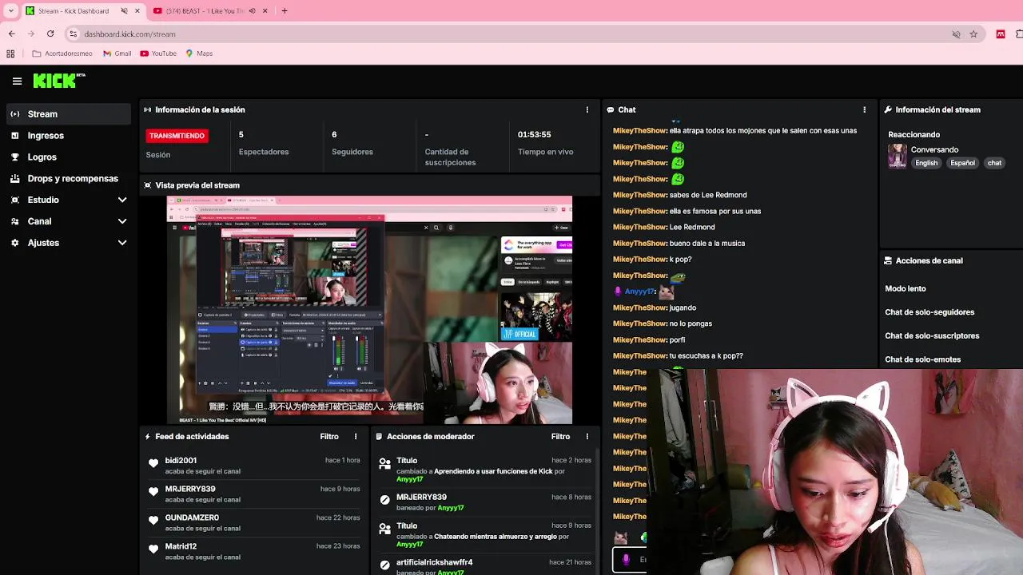Open a new browser tab
Viewport: 1023px width, 575px height.
point(284,10)
